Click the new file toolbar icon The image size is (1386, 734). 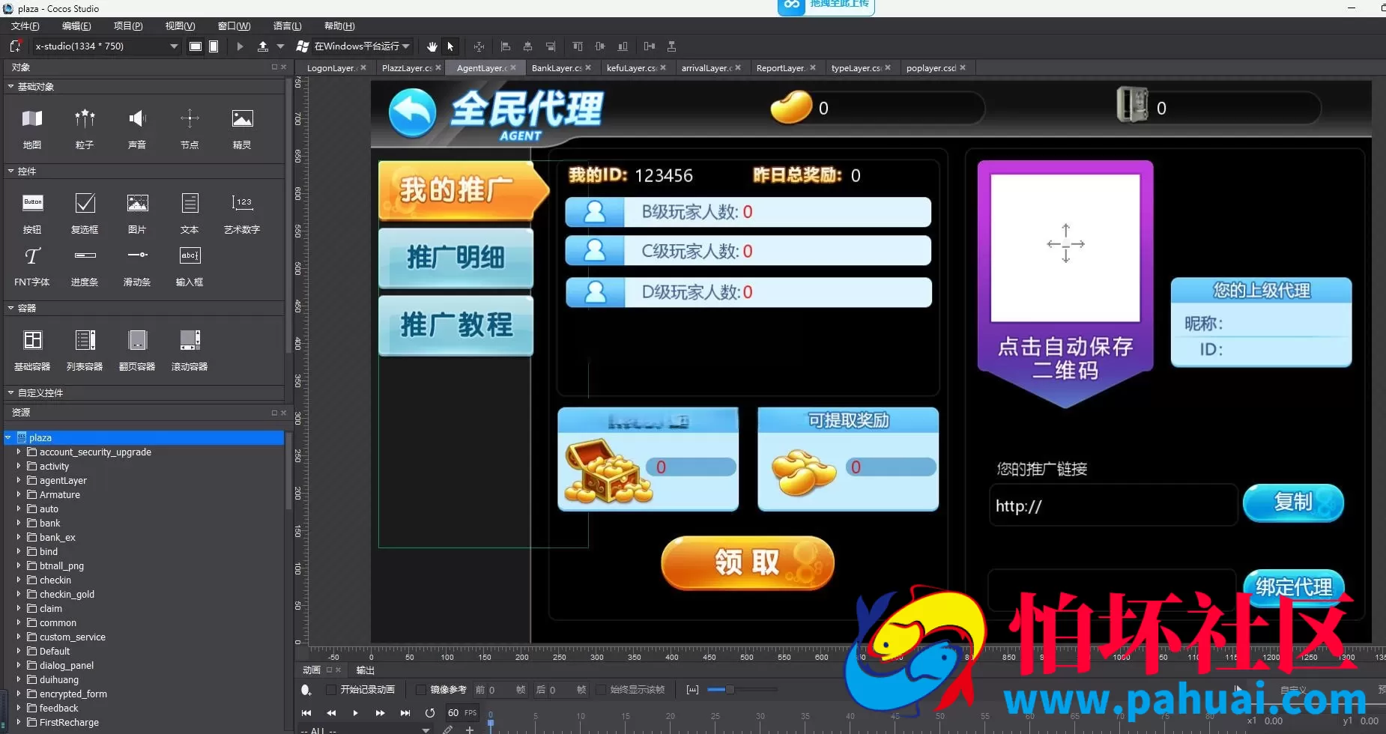[15, 46]
